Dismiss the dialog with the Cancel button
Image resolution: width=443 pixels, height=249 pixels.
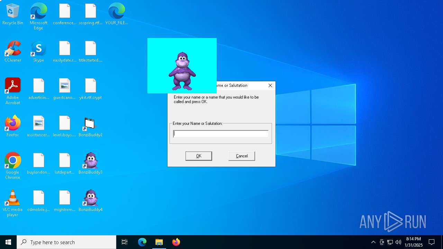[242, 156]
